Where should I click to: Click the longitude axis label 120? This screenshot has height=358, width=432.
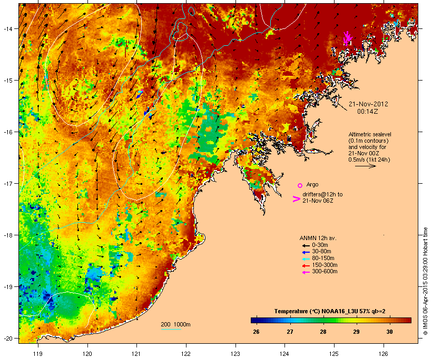87,354
